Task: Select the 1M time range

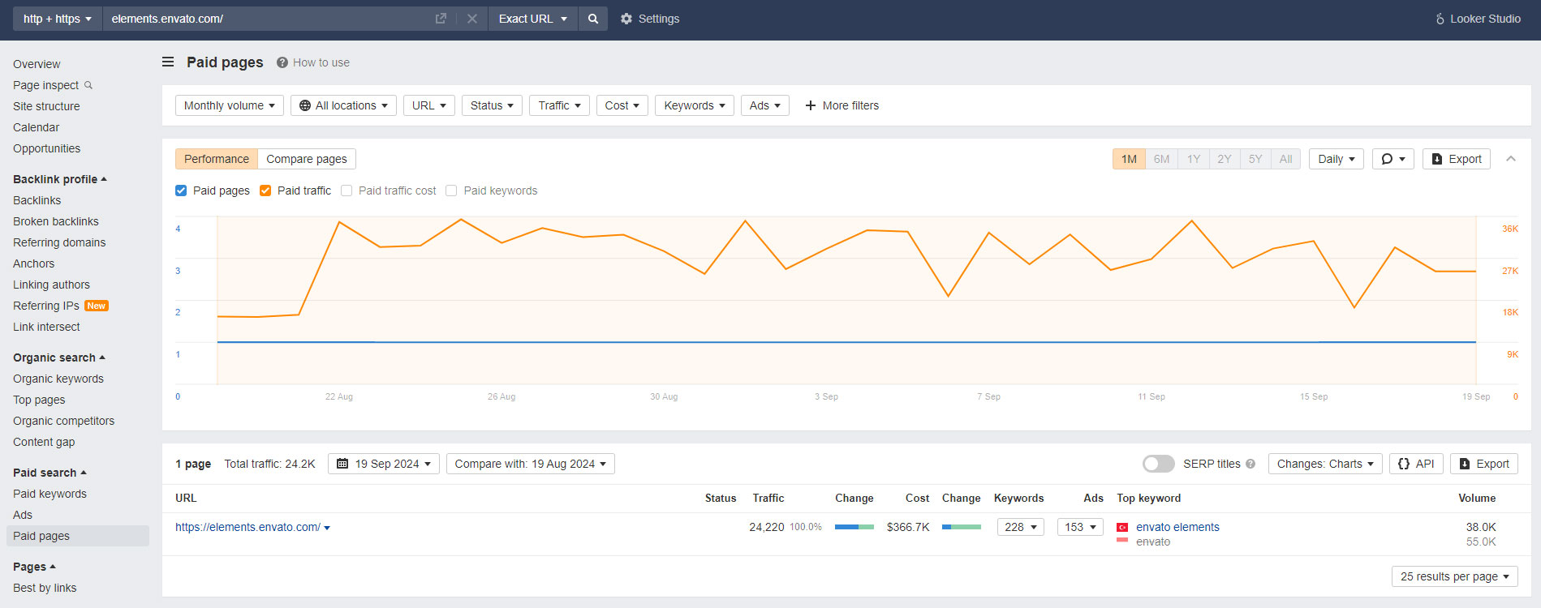Action: point(1129,159)
